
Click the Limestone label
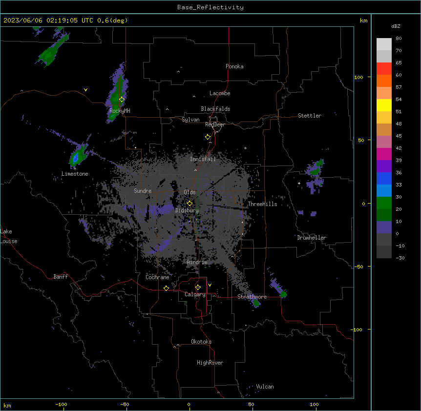75,174
